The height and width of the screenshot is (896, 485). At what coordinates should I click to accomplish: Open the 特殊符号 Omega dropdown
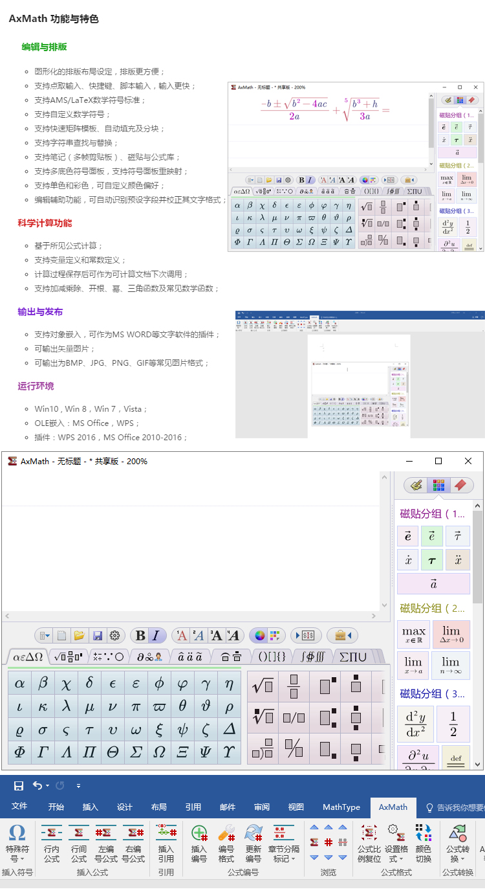point(17,844)
